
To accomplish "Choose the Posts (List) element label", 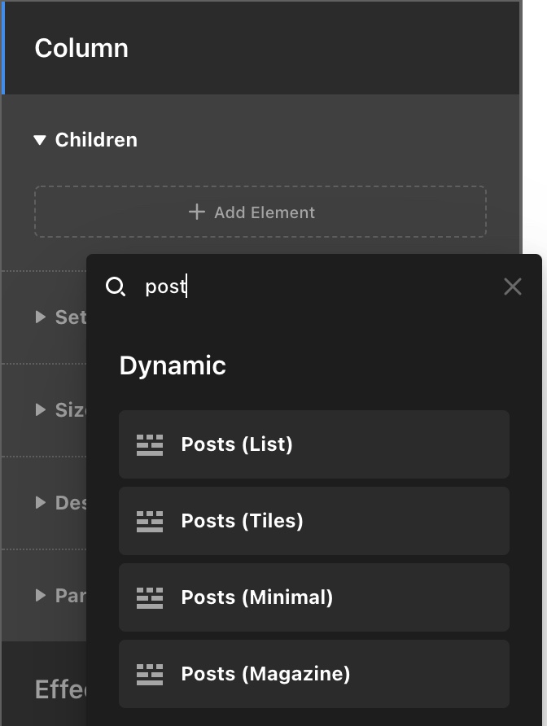I will click(237, 444).
